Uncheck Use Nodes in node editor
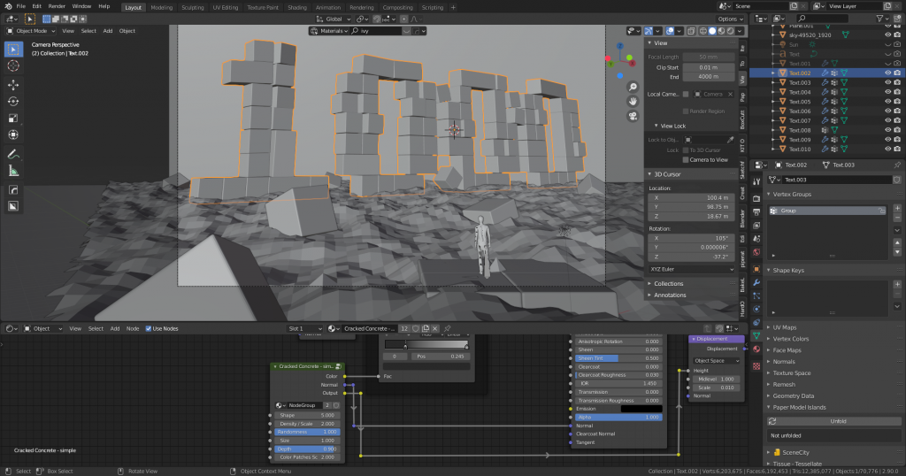The image size is (906, 476). click(x=149, y=328)
